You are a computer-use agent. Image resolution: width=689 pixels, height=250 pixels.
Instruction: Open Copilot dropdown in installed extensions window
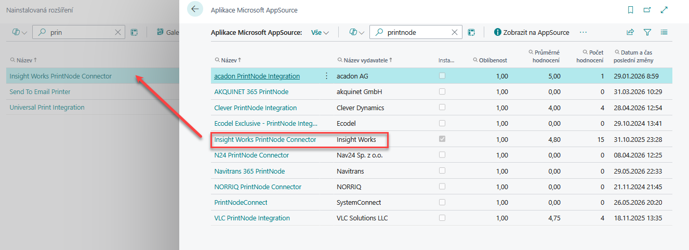point(20,32)
